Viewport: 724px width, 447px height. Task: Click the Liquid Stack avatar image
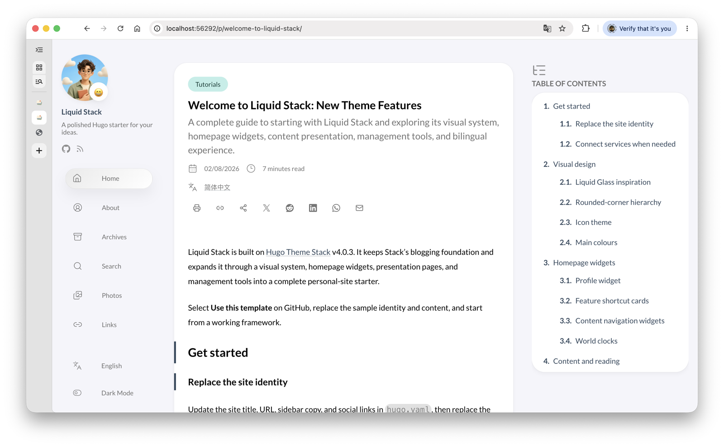coord(85,78)
